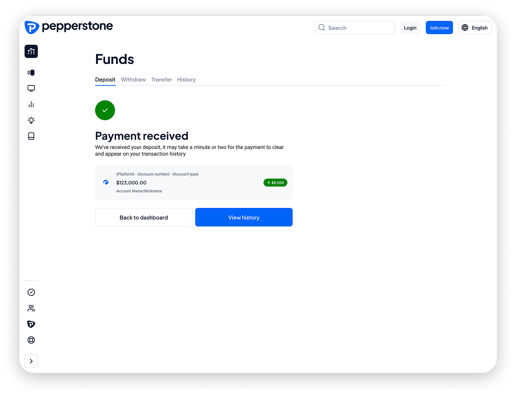516x396 pixels.
Task: Open the people referrals sidebar icon
Action: (x=31, y=308)
